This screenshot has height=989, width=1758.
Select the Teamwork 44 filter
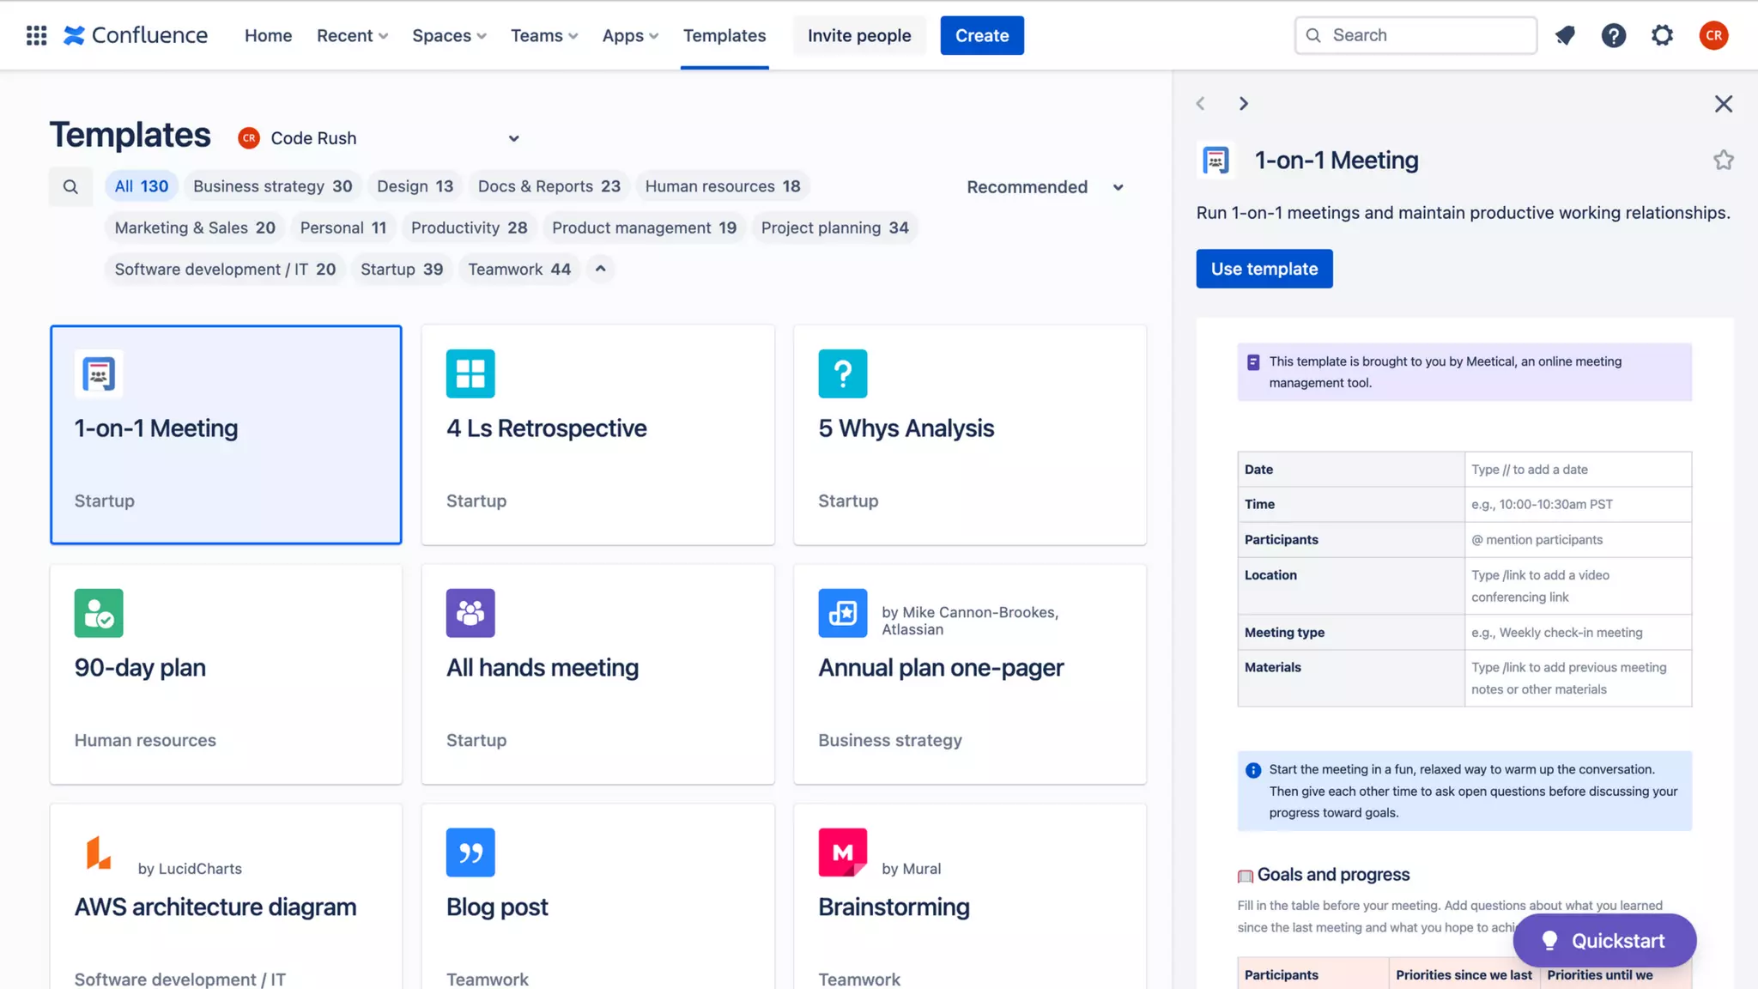click(x=518, y=269)
